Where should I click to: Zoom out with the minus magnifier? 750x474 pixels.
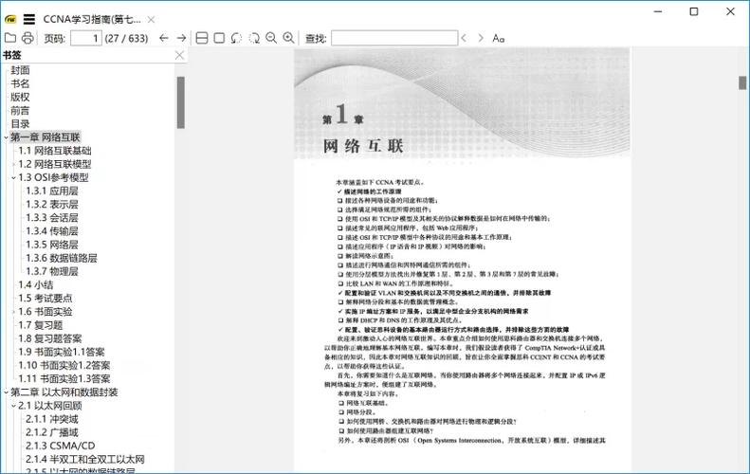(x=271, y=38)
